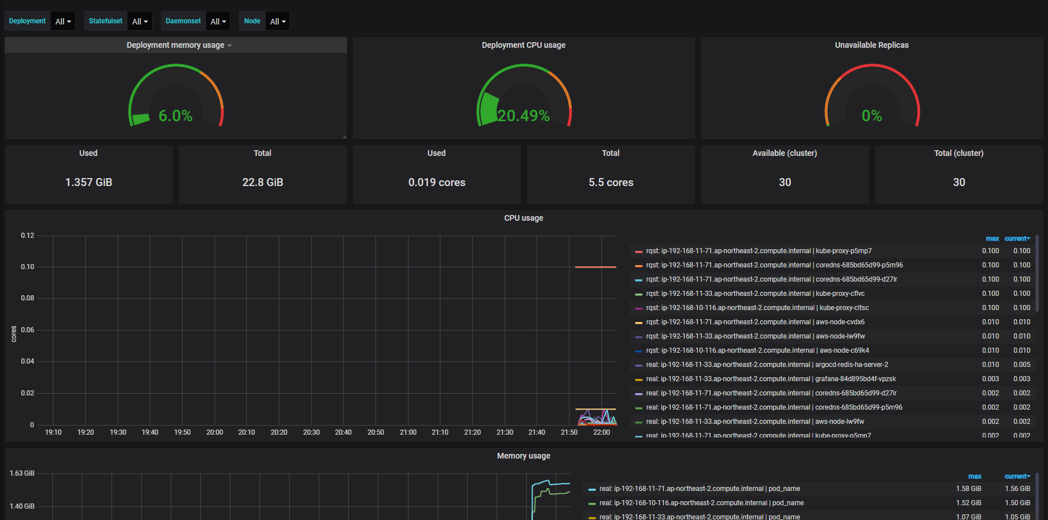Click color swatch of rqst kube-proxy-p5mp7 series
Viewport: 1048px width, 520px height.
(638, 251)
